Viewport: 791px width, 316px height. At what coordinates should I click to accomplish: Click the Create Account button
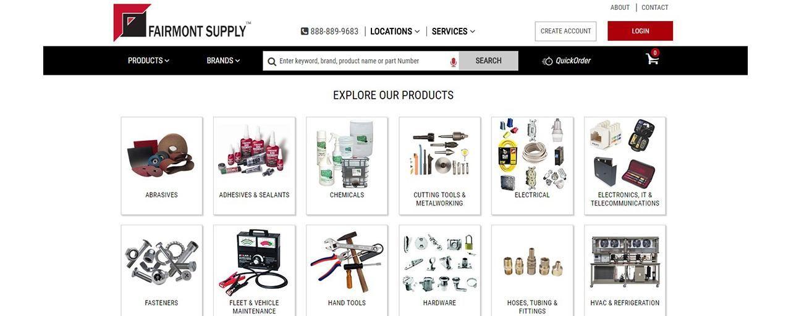pos(565,31)
